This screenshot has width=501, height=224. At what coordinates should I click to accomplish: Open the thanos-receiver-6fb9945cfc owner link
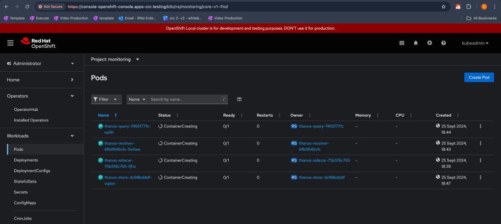[314, 146]
